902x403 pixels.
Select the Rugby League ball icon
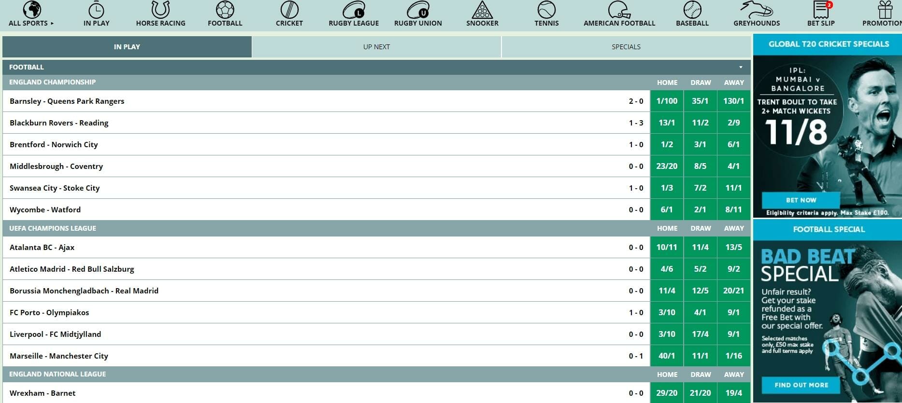pos(354,10)
